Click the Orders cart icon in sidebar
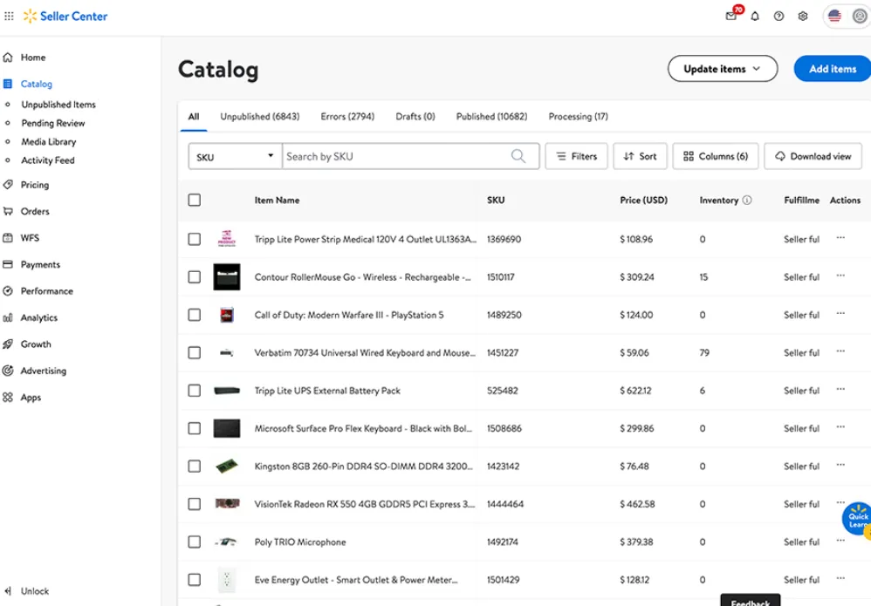This screenshot has width=871, height=606. coord(8,211)
